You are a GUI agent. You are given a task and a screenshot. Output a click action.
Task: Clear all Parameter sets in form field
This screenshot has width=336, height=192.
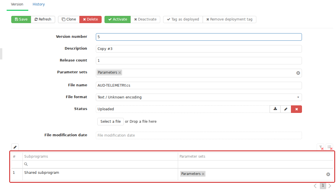click(x=298, y=73)
